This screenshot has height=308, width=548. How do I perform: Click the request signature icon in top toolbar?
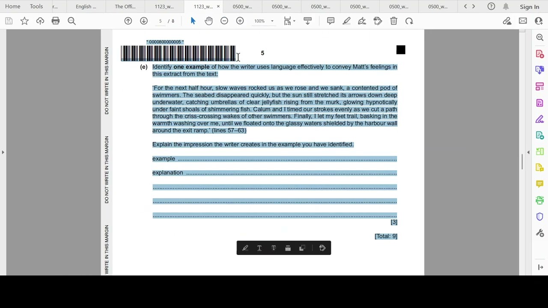click(x=378, y=21)
